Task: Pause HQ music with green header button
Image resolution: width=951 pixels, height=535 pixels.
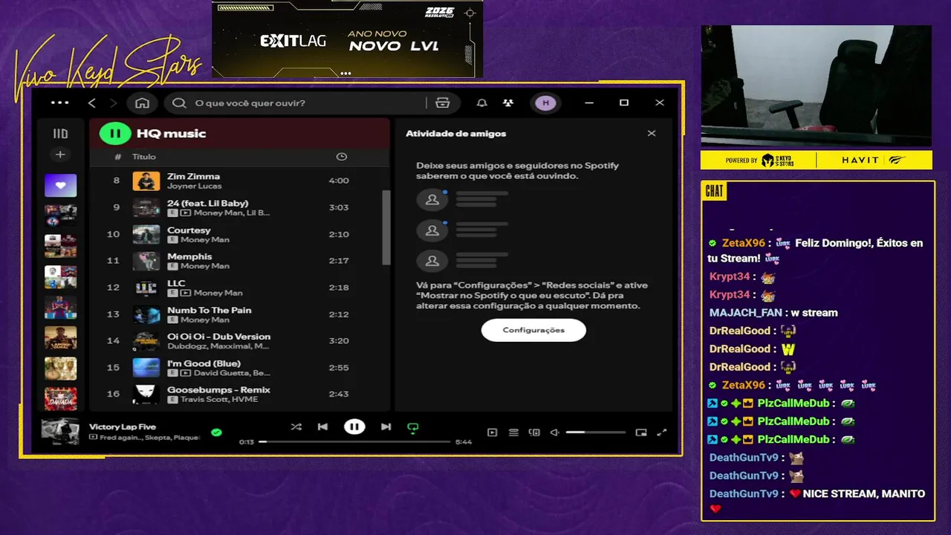Action: tap(115, 134)
